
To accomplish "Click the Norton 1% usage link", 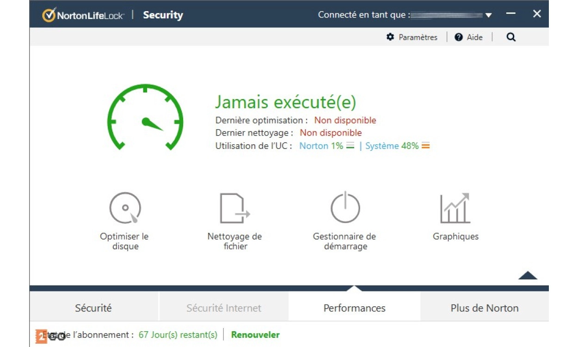I will point(321,146).
